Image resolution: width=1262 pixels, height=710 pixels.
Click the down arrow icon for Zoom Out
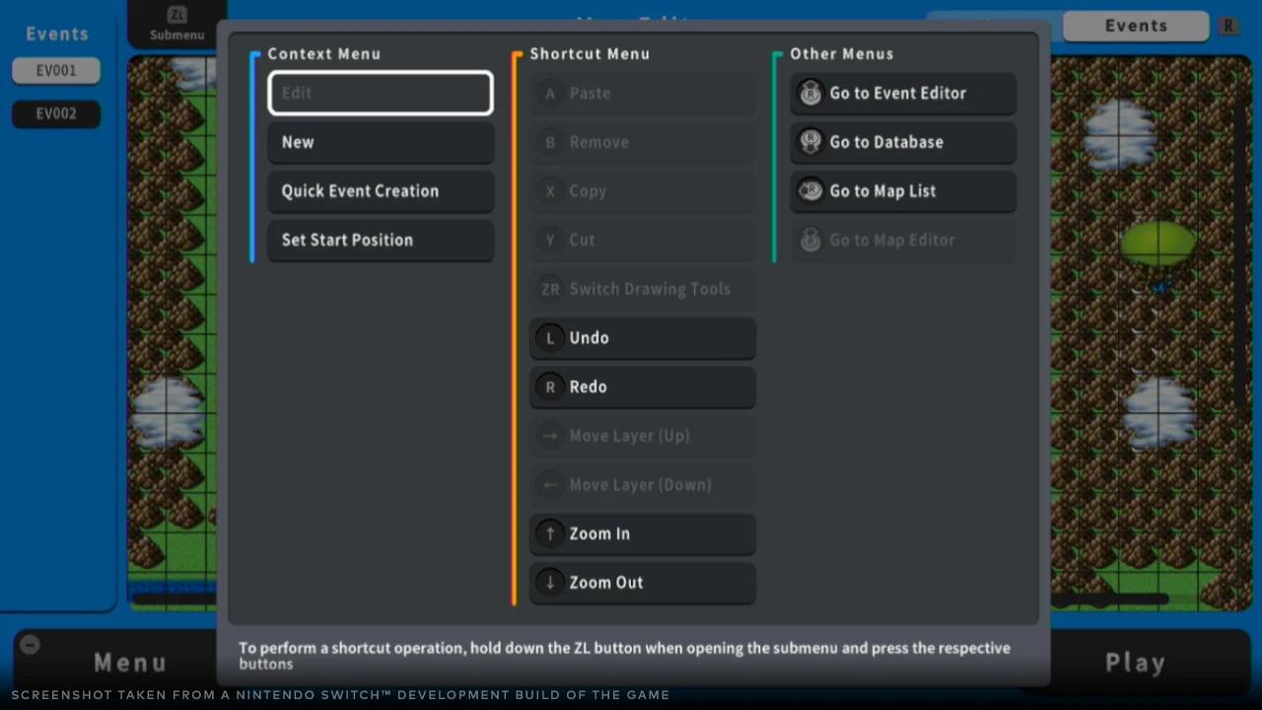tap(550, 583)
